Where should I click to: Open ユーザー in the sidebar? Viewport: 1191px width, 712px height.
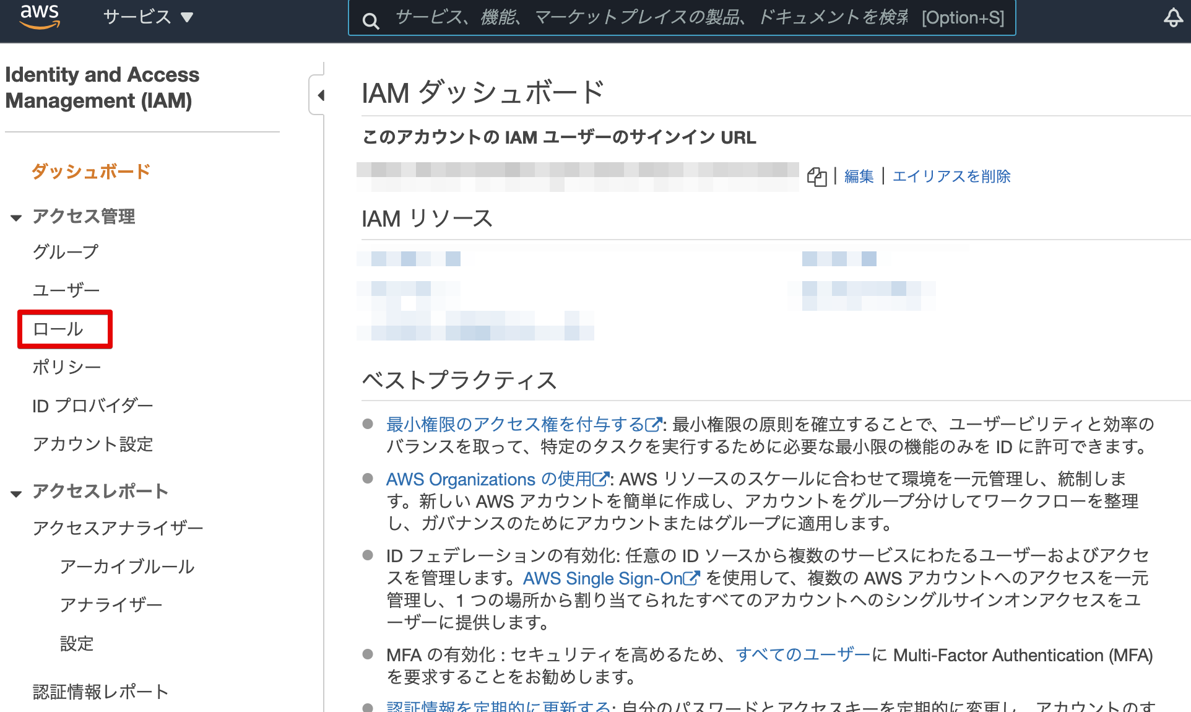66,290
